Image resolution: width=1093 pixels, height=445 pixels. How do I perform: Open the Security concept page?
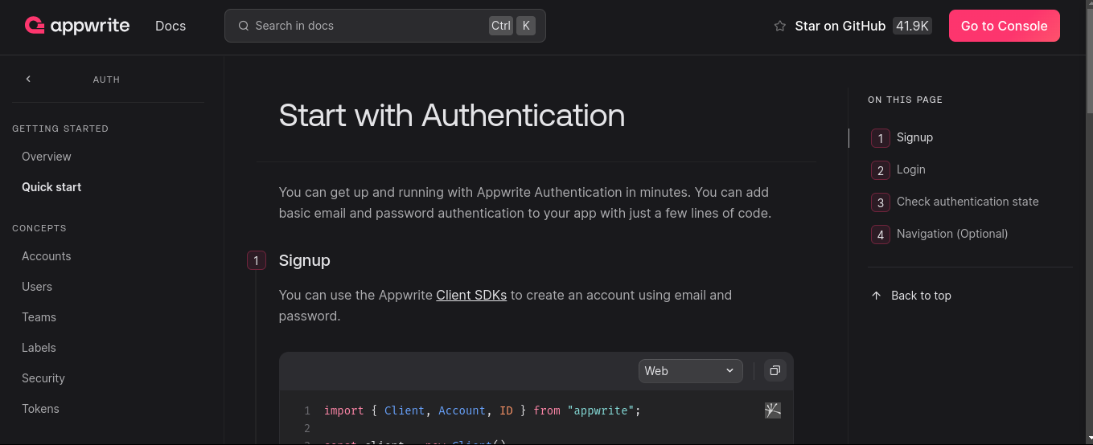43,378
